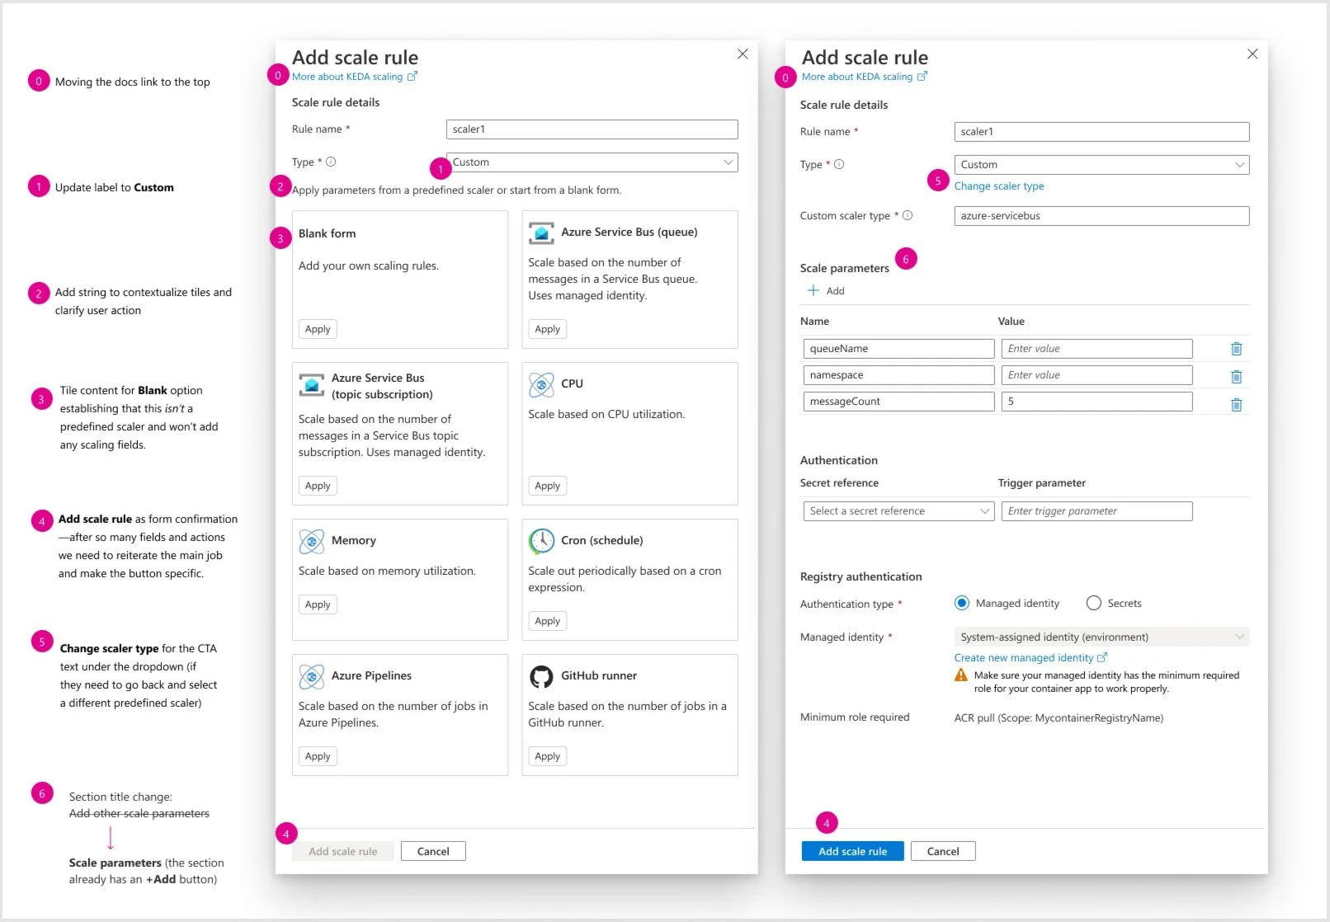Click the 'Registry authentication' heading
Viewport: 1330px width, 922px height.
(x=861, y=576)
